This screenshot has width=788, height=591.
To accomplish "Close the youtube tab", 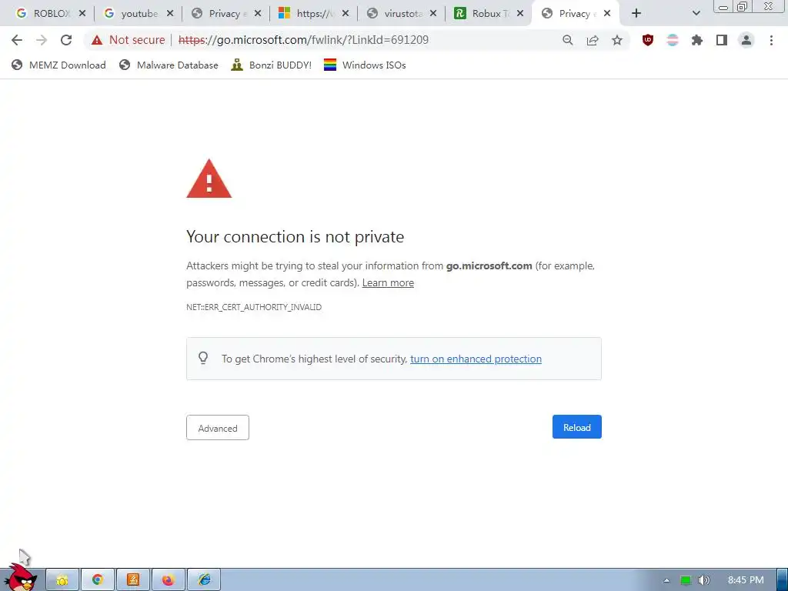I will tap(170, 14).
